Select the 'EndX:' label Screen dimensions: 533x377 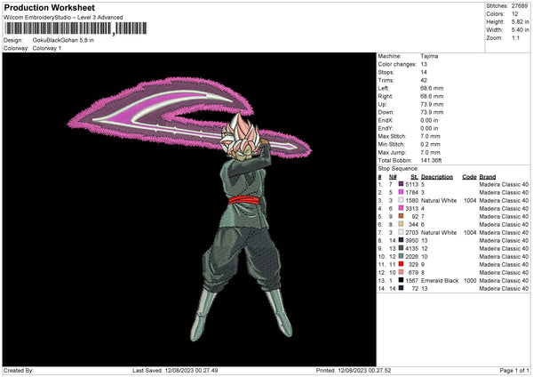coord(386,120)
